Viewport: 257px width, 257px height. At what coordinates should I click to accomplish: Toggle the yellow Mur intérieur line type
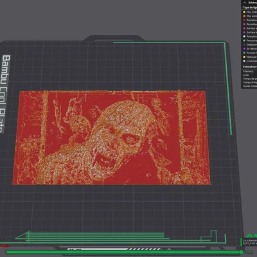tap(250, 12)
